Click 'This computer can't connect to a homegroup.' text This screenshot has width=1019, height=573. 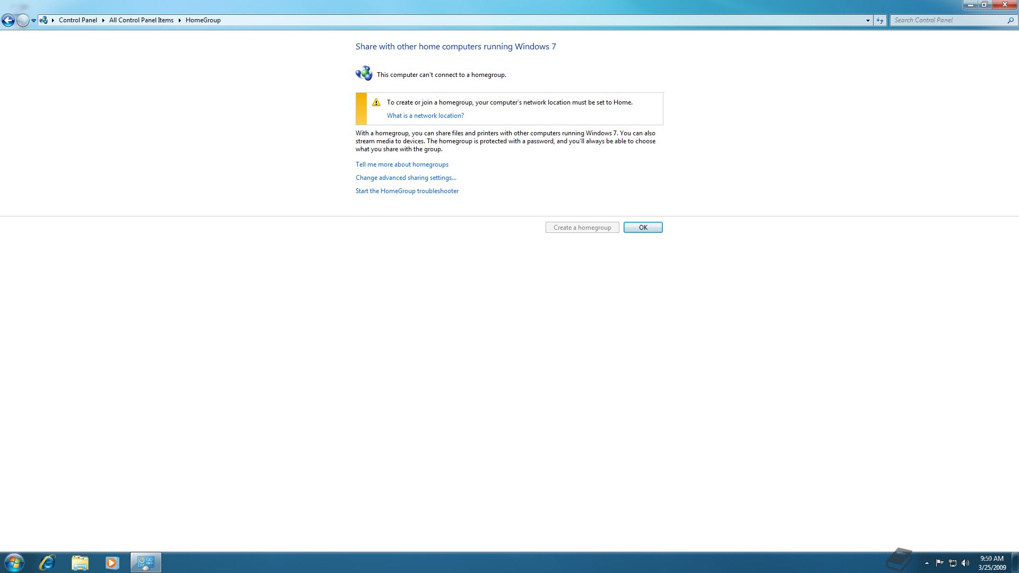tap(442, 75)
